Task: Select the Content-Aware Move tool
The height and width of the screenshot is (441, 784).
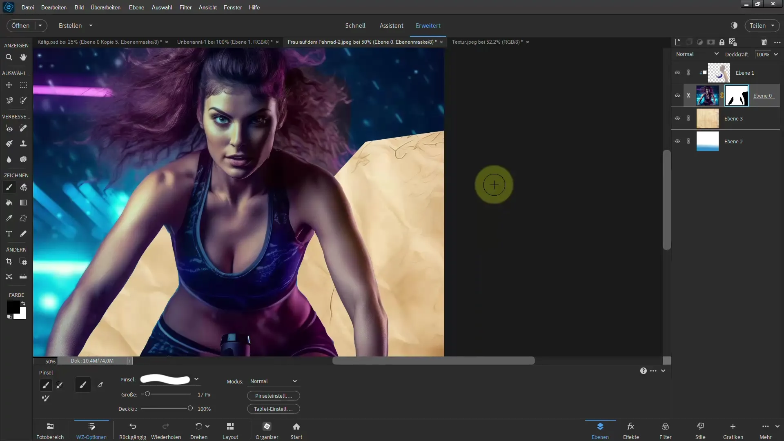Action: click(9, 277)
